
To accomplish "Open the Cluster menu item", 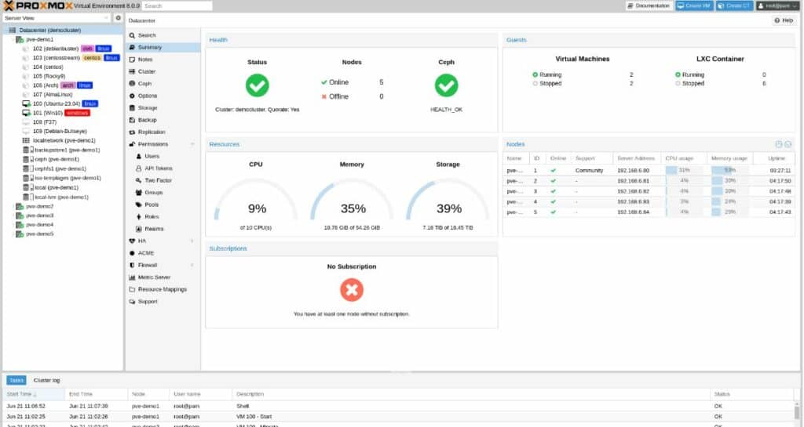I will 162,71.
